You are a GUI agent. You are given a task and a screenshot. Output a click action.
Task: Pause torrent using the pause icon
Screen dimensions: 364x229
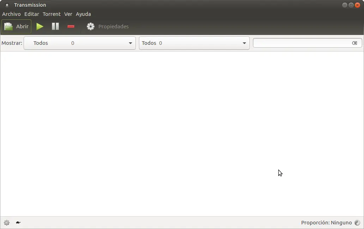point(55,26)
